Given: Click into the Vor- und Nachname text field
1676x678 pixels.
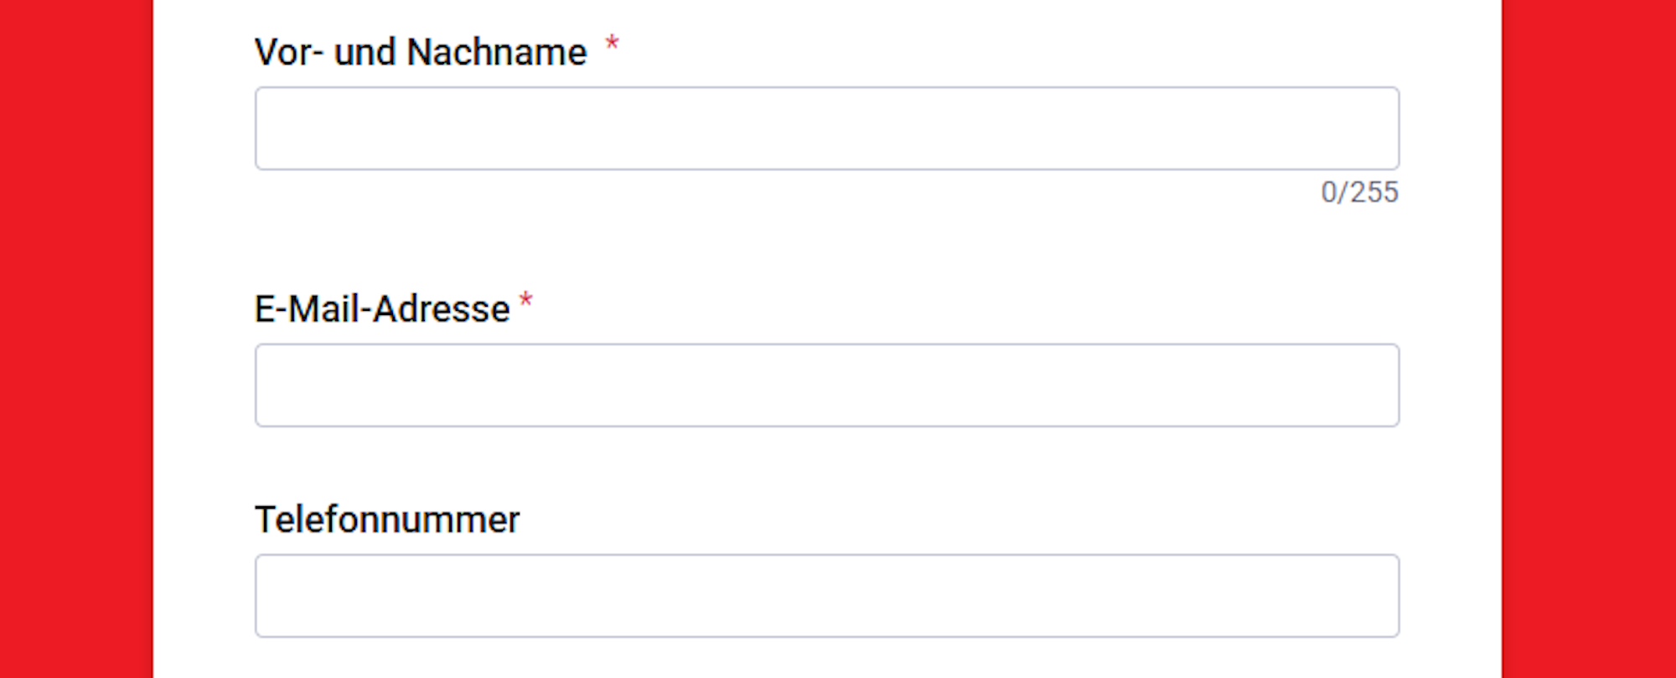Looking at the screenshot, I should (826, 128).
